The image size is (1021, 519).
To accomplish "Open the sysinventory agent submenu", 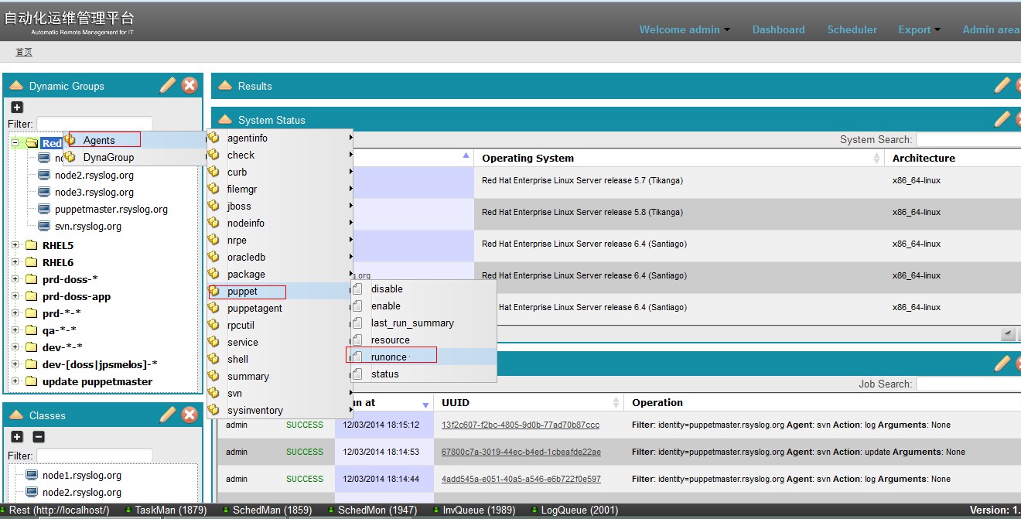I will pos(279,410).
